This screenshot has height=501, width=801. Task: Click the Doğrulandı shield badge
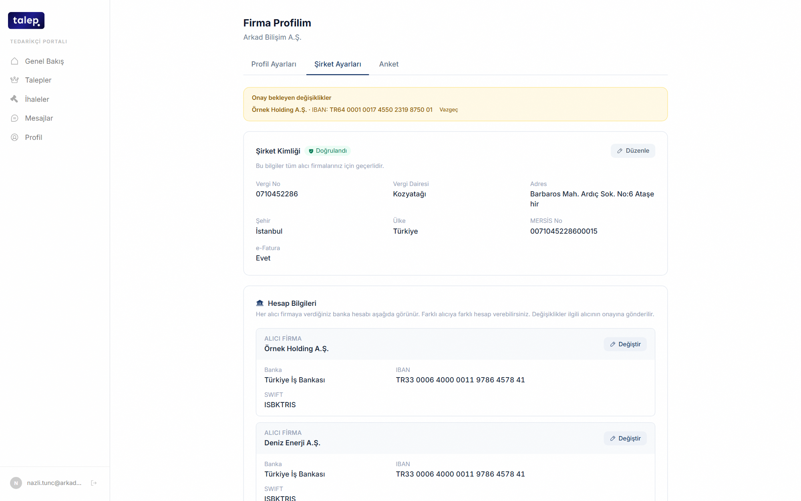(328, 151)
